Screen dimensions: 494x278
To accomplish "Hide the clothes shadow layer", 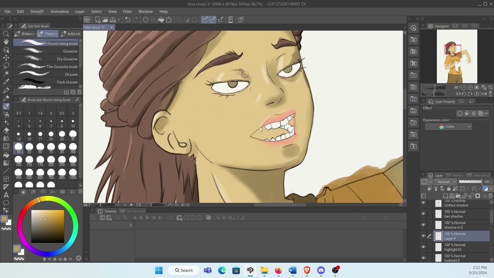I will coord(423,203).
